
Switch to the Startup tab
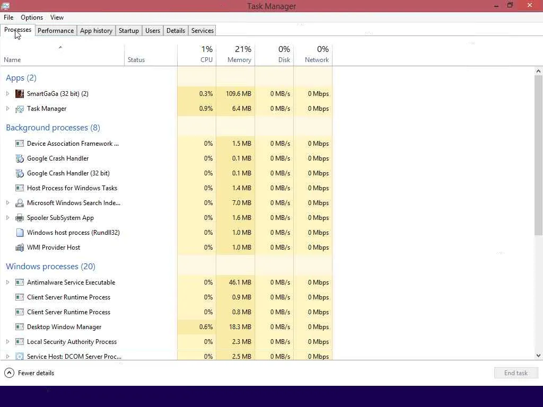coord(129,30)
